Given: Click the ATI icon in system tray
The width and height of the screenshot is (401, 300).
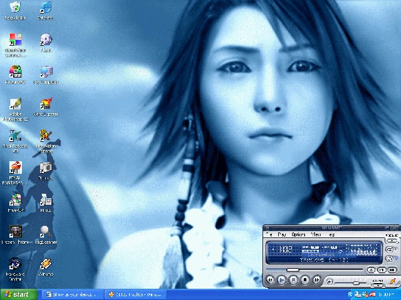Looking at the screenshot, I should [x=373, y=294].
